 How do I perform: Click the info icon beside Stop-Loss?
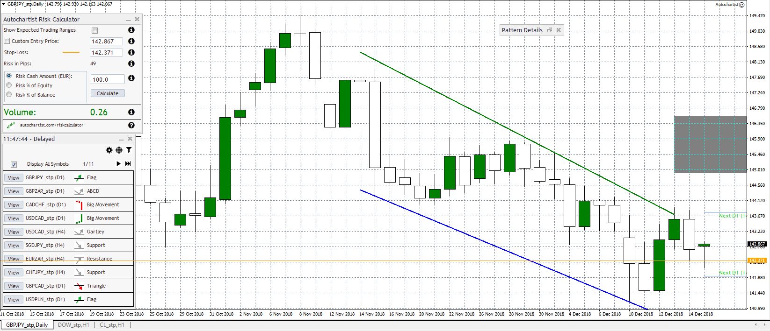pyautogui.click(x=131, y=53)
